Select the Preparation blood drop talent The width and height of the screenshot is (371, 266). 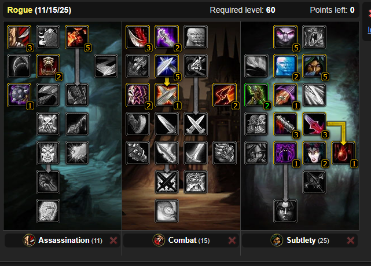click(343, 153)
